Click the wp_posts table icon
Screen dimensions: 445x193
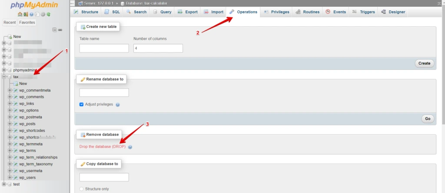point(16,124)
